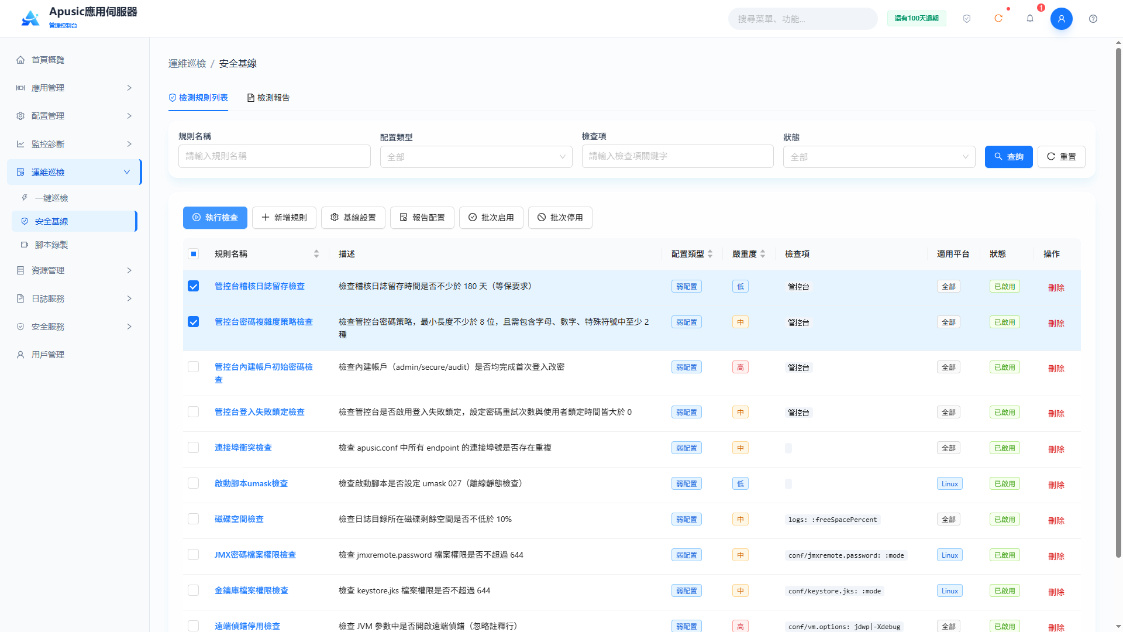The width and height of the screenshot is (1123, 632).
Task: Click the orange refresh icon in the header
Action: pos(998,19)
